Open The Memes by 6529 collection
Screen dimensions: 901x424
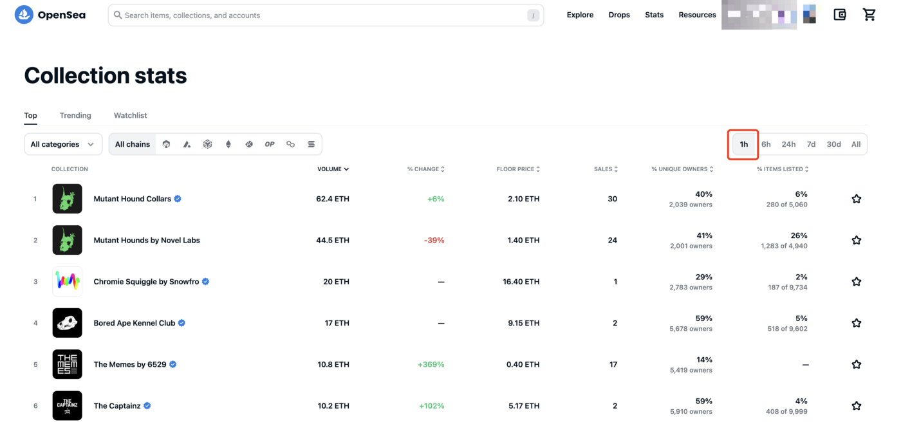coord(130,364)
